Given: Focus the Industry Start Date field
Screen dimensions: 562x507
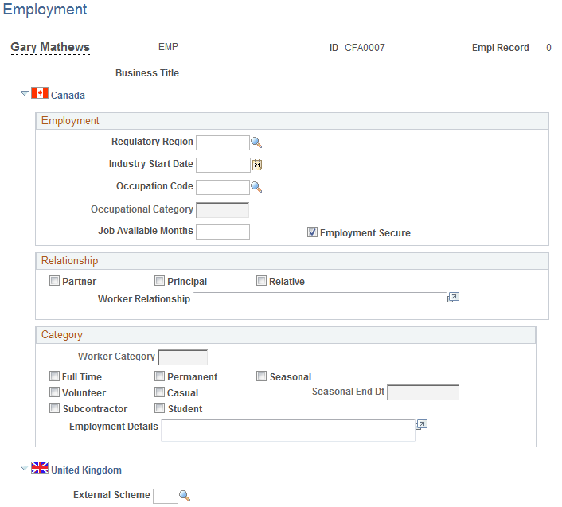Looking at the screenshot, I should coord(223,165).
